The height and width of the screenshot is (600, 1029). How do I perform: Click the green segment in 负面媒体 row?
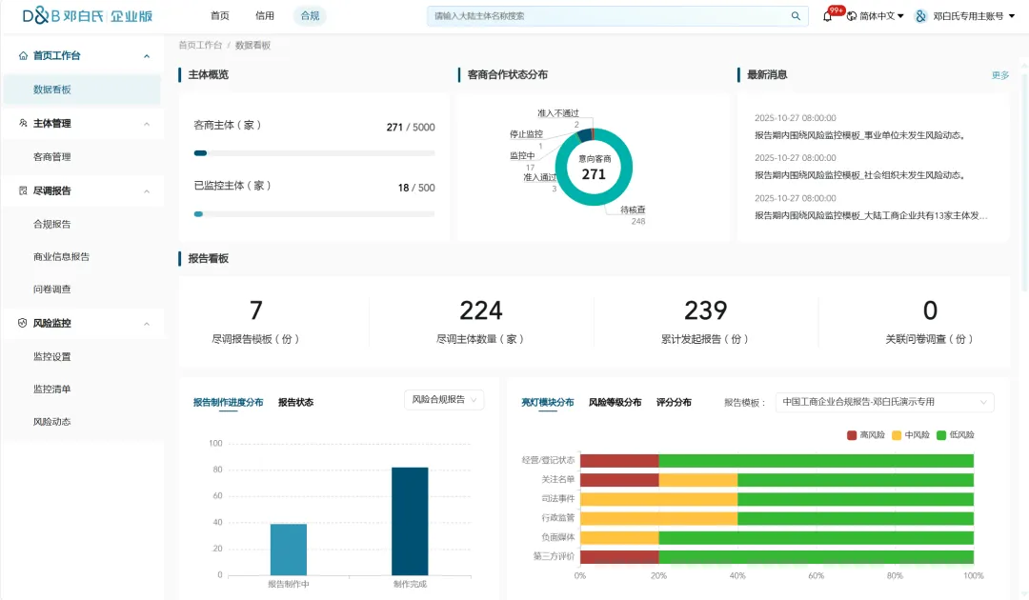tap(817, 538)
